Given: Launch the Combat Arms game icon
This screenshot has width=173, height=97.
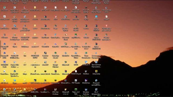Looking at the screenshot, I should pos(45,53).
